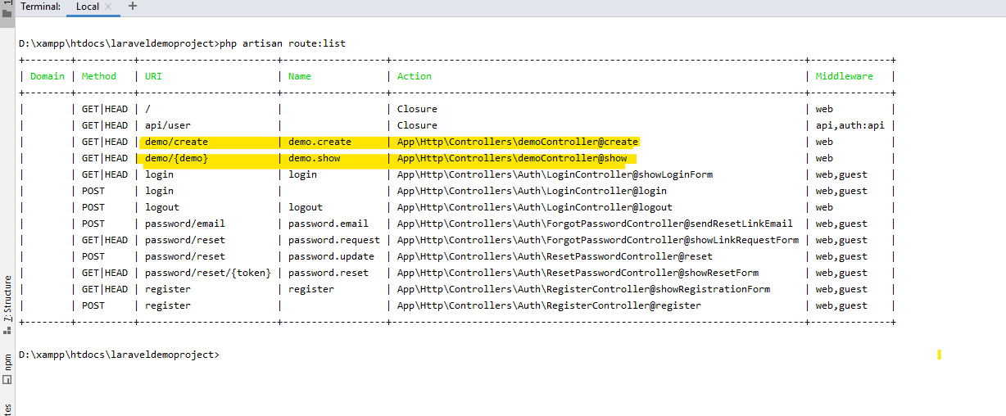Click the api/user URI cell
Viewport: 1006px width, 416px height.
(x=168, y=125)
